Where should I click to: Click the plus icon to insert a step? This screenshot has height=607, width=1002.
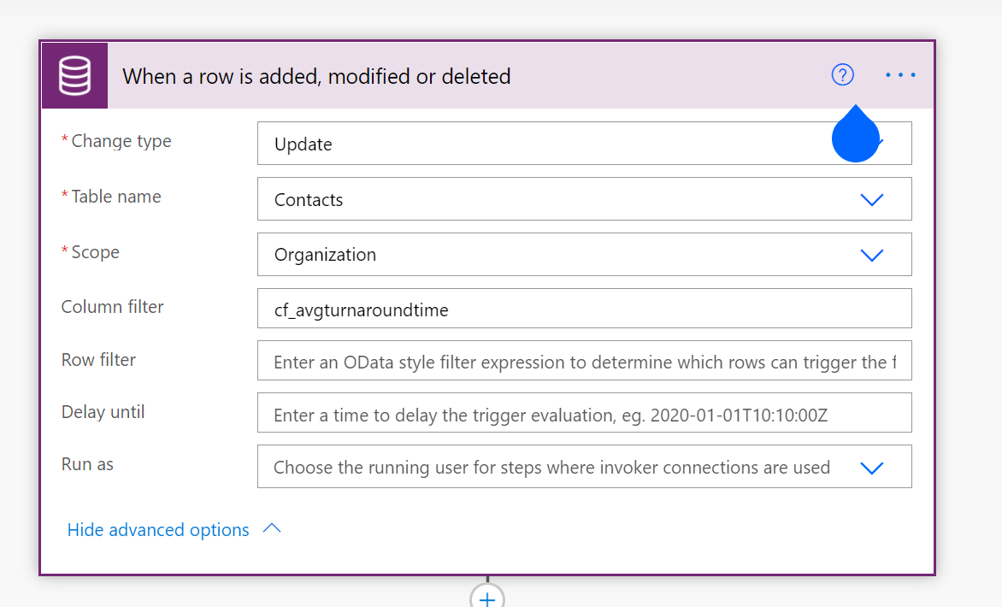pos(487,598)
